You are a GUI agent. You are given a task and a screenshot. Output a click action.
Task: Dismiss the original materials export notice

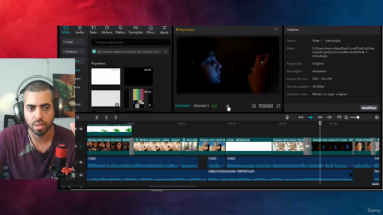point(165,52)
